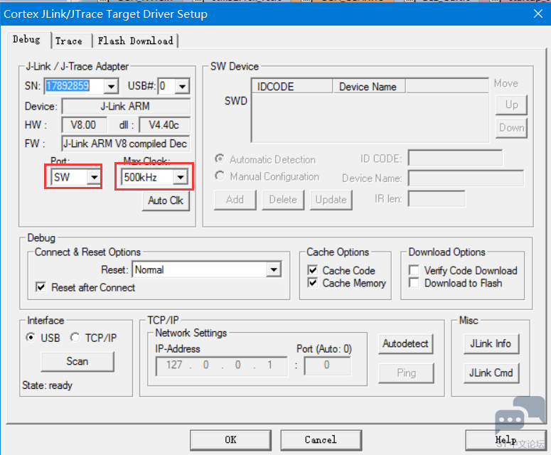This screenshot has height=455, width=551.
Task: Click the IR len input field
Action: pyautogui.click(x=437, y=199)
